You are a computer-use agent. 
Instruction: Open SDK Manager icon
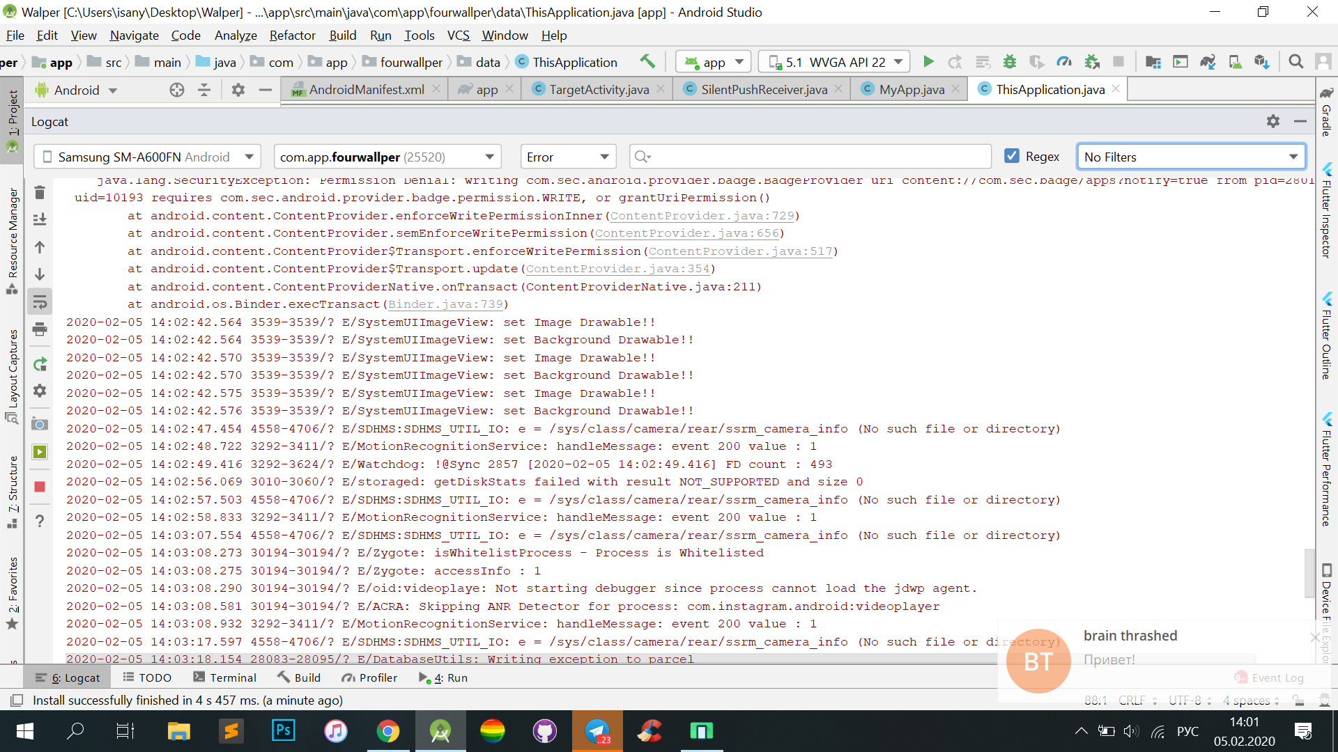[x=1262, y=62]
